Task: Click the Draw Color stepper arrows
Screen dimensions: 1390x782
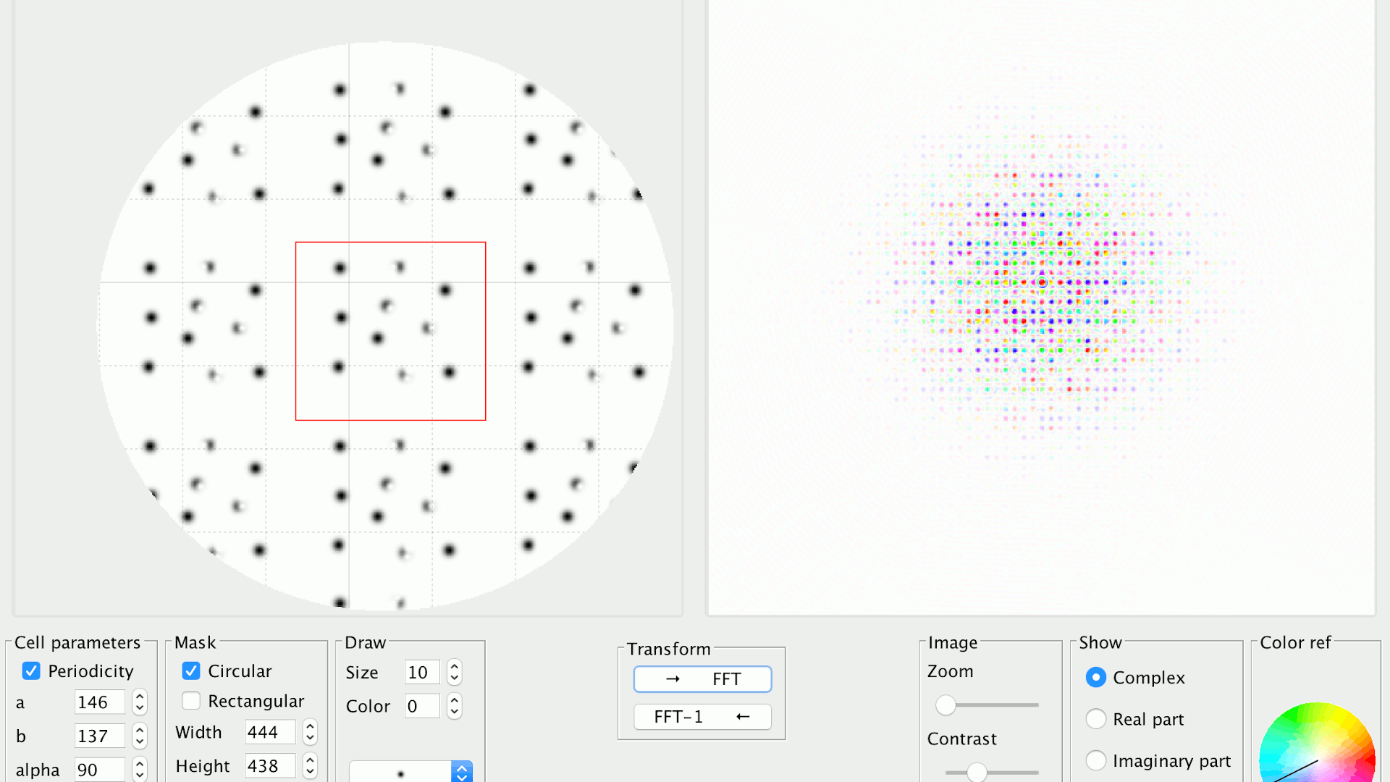Action: [x=454, y=706]
